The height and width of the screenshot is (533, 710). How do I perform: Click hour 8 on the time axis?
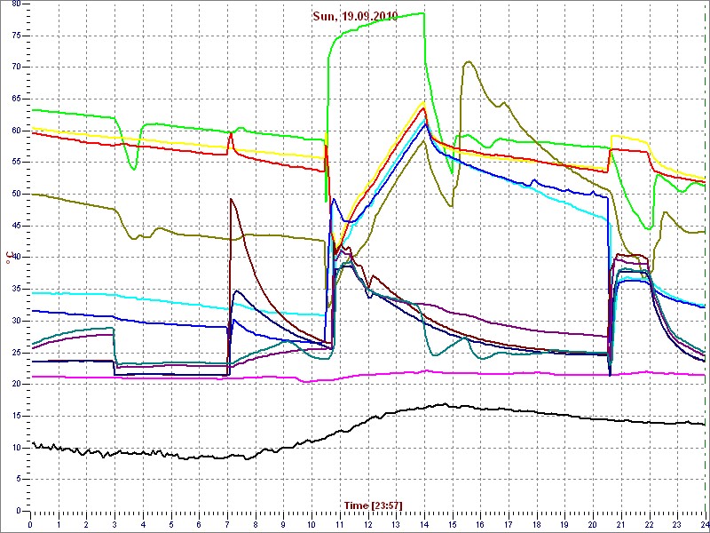pos(256,524)
